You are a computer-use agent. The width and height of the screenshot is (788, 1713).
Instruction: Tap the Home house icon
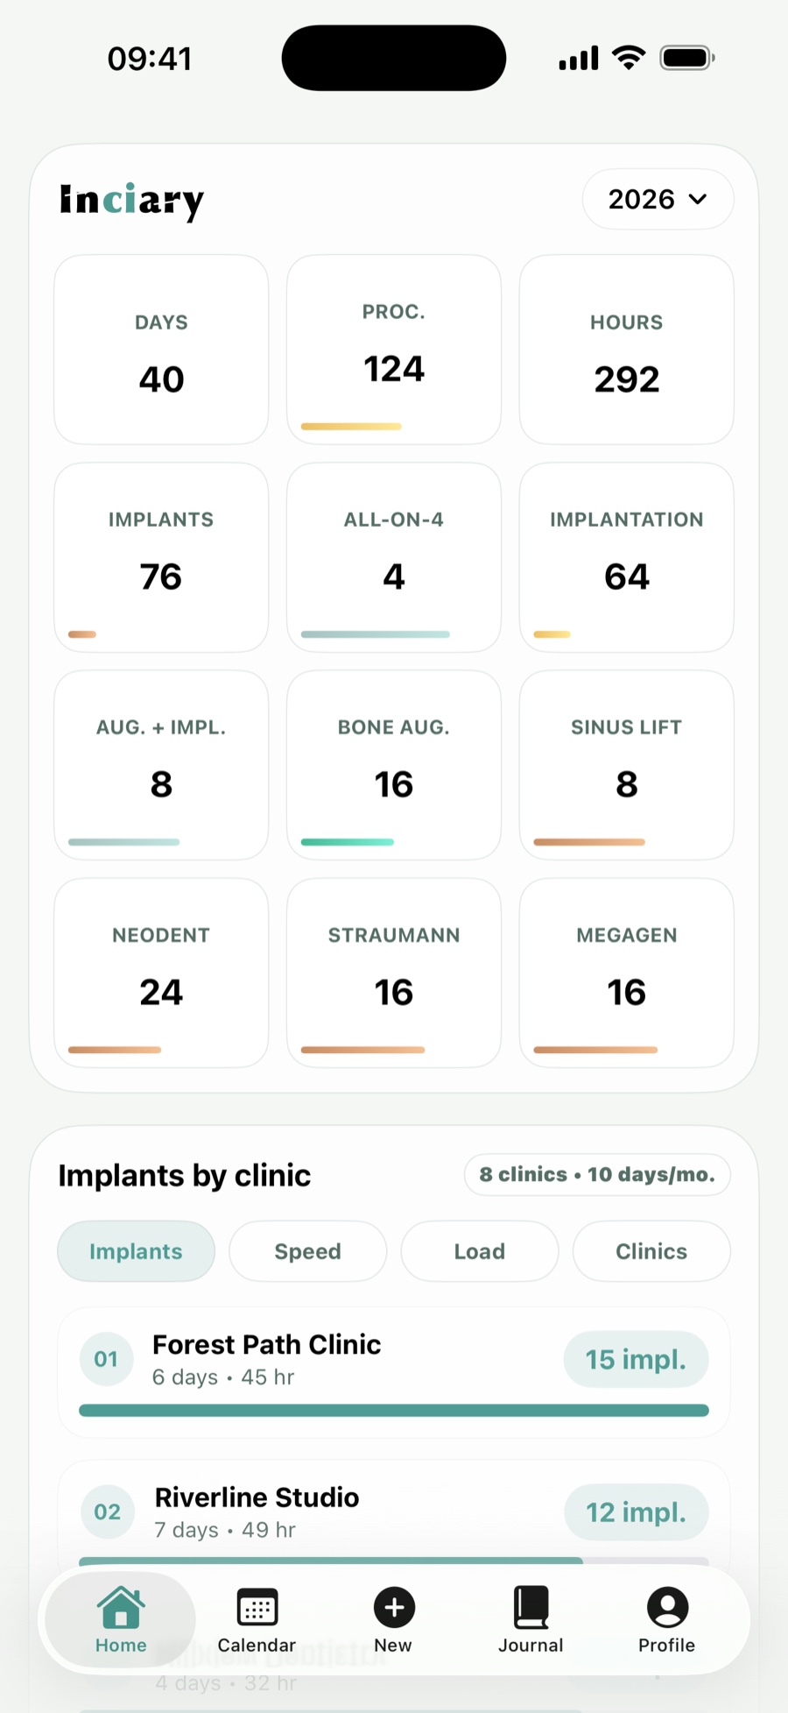point(121,1608)
